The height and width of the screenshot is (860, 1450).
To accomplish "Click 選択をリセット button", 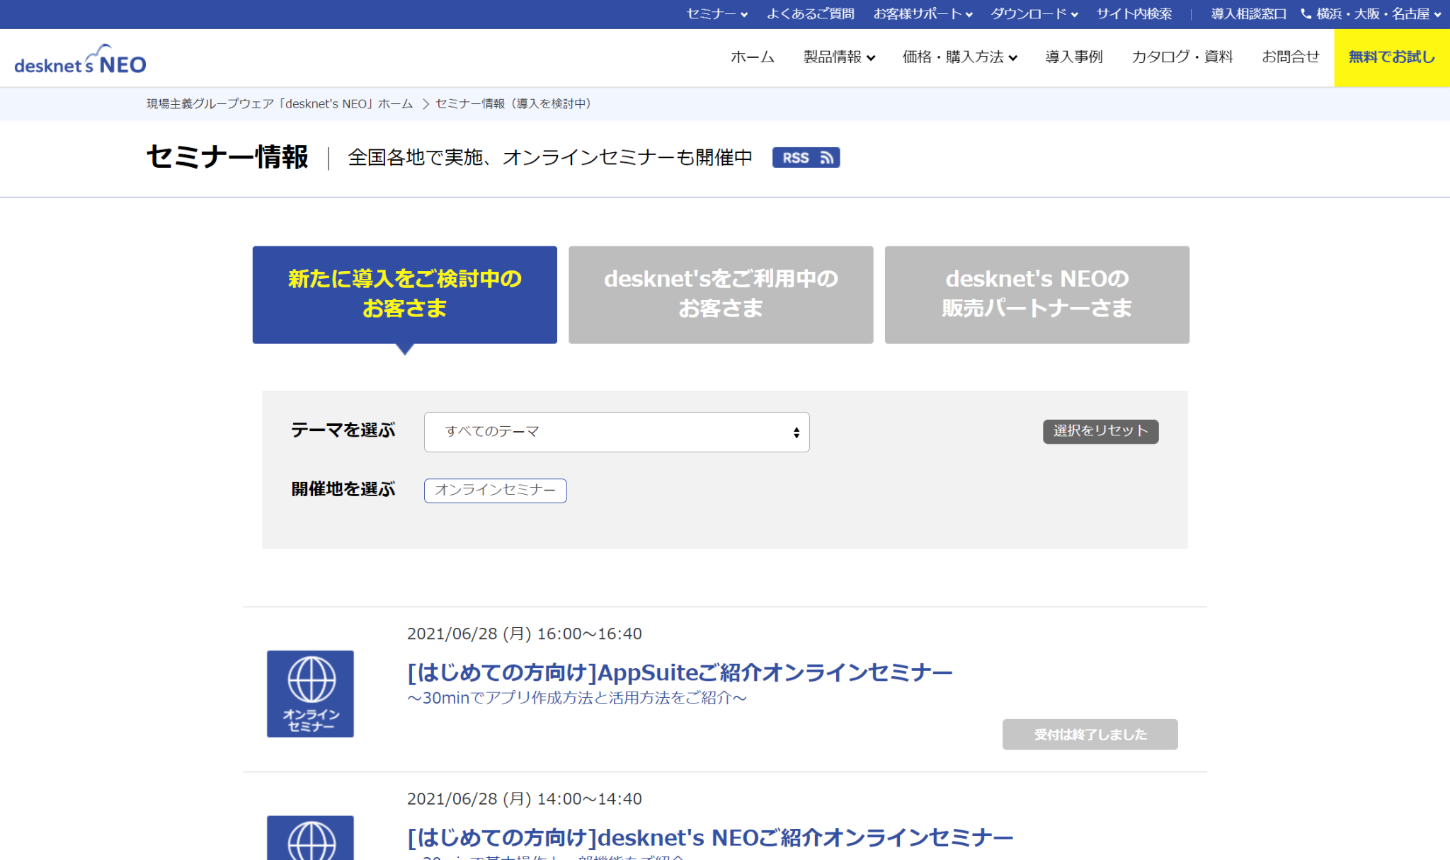I will (1100, 431).
